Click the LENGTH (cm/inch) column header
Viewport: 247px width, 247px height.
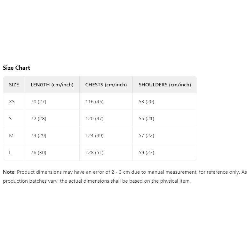(52, 85)
